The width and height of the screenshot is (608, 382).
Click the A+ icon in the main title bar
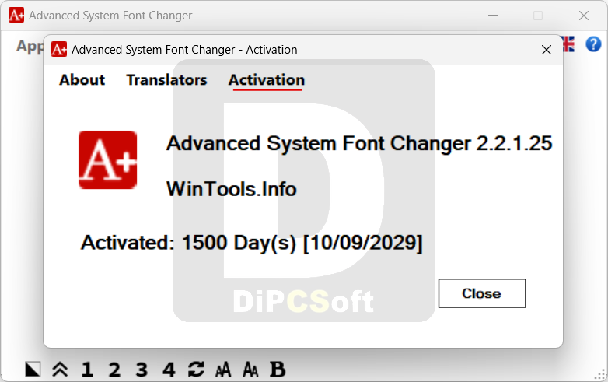point(16,15)
